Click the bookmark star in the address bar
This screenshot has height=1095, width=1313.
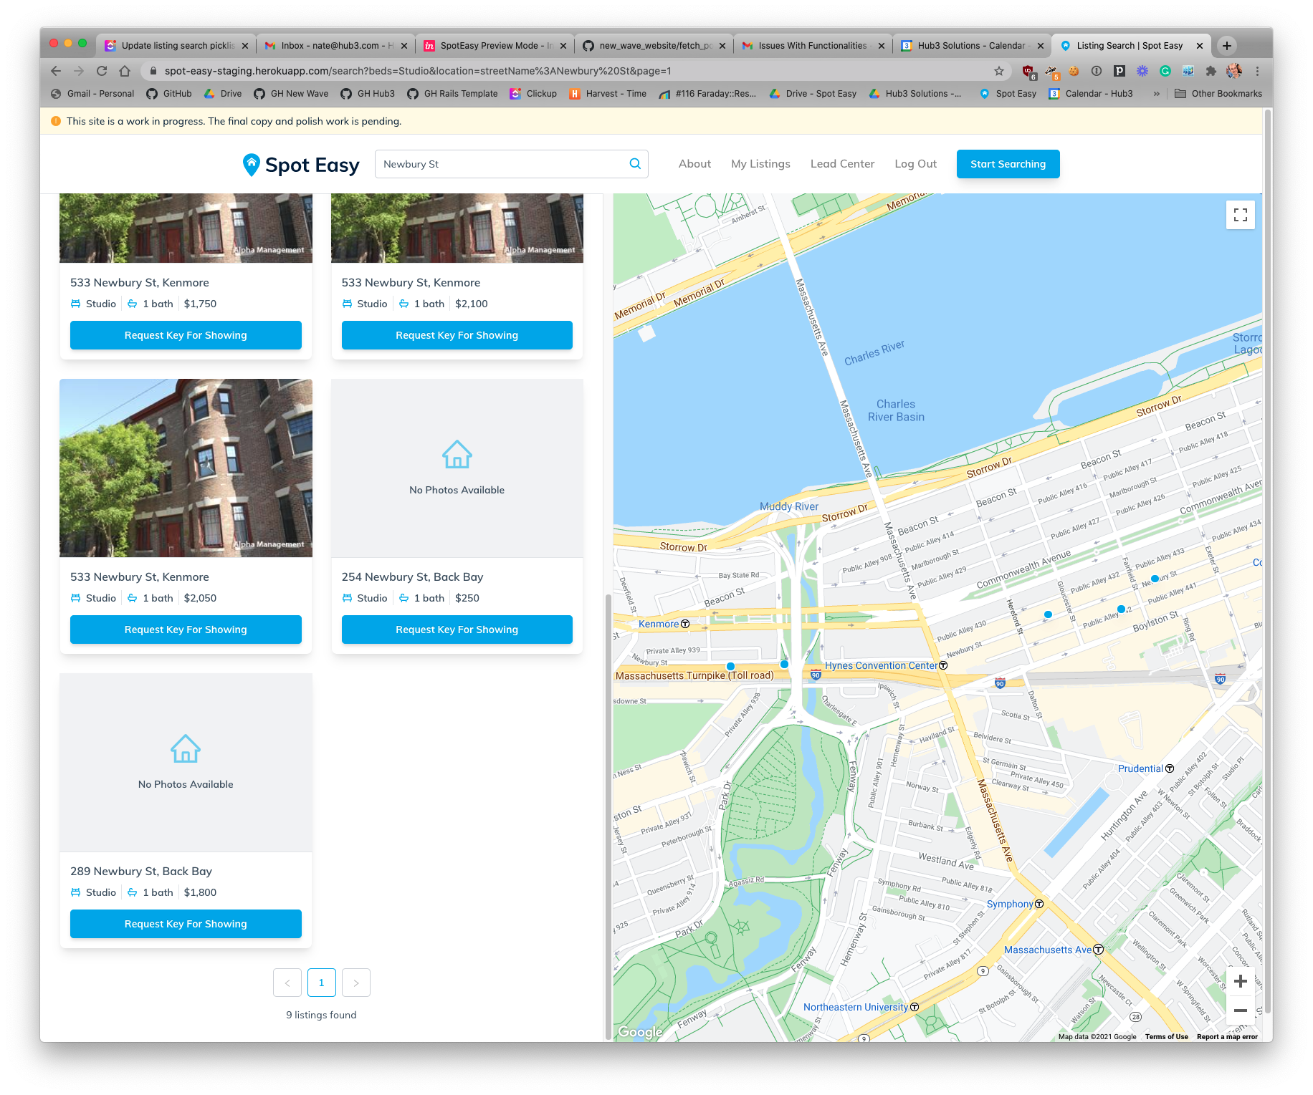pos(998,71)
